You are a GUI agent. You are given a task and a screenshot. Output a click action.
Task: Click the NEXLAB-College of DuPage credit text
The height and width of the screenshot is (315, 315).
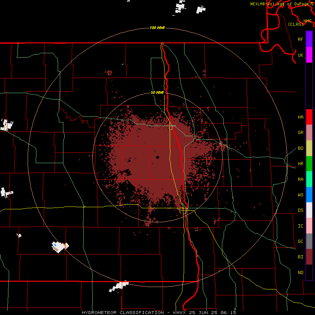click(280, 4)
